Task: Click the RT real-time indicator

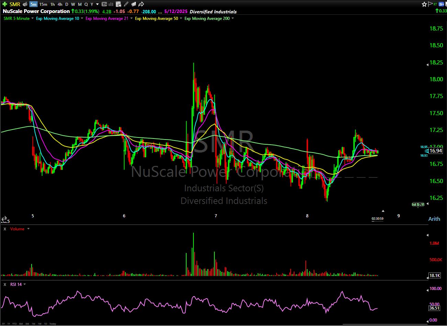Action: [x=435, y=4]
